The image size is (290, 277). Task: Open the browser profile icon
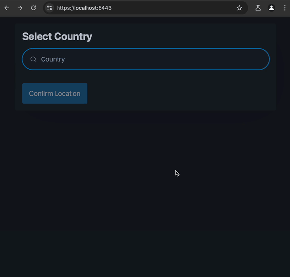pos(271,8)
